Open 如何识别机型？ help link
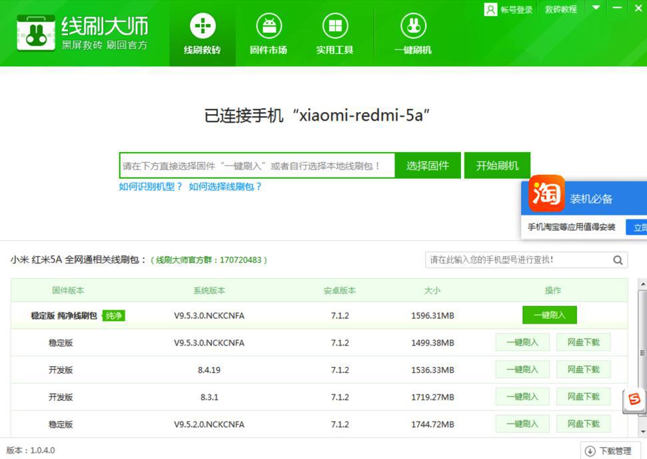 click(151, 187)
